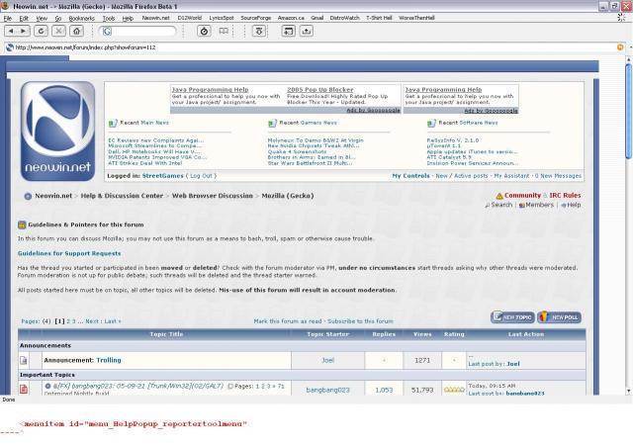Open Web Browser Discussion breadcrumb
The width and height of the screenshot is (633, 446).
(x=213, y=196)
